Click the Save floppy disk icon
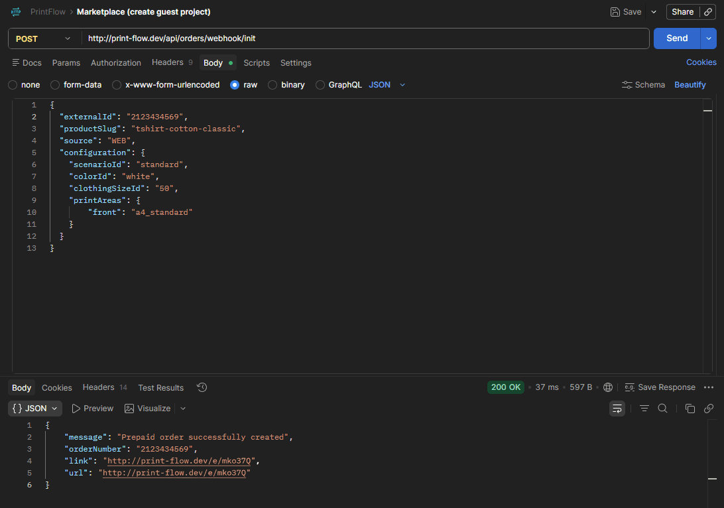This screenshot has height=508, width=724. point(615,12)
